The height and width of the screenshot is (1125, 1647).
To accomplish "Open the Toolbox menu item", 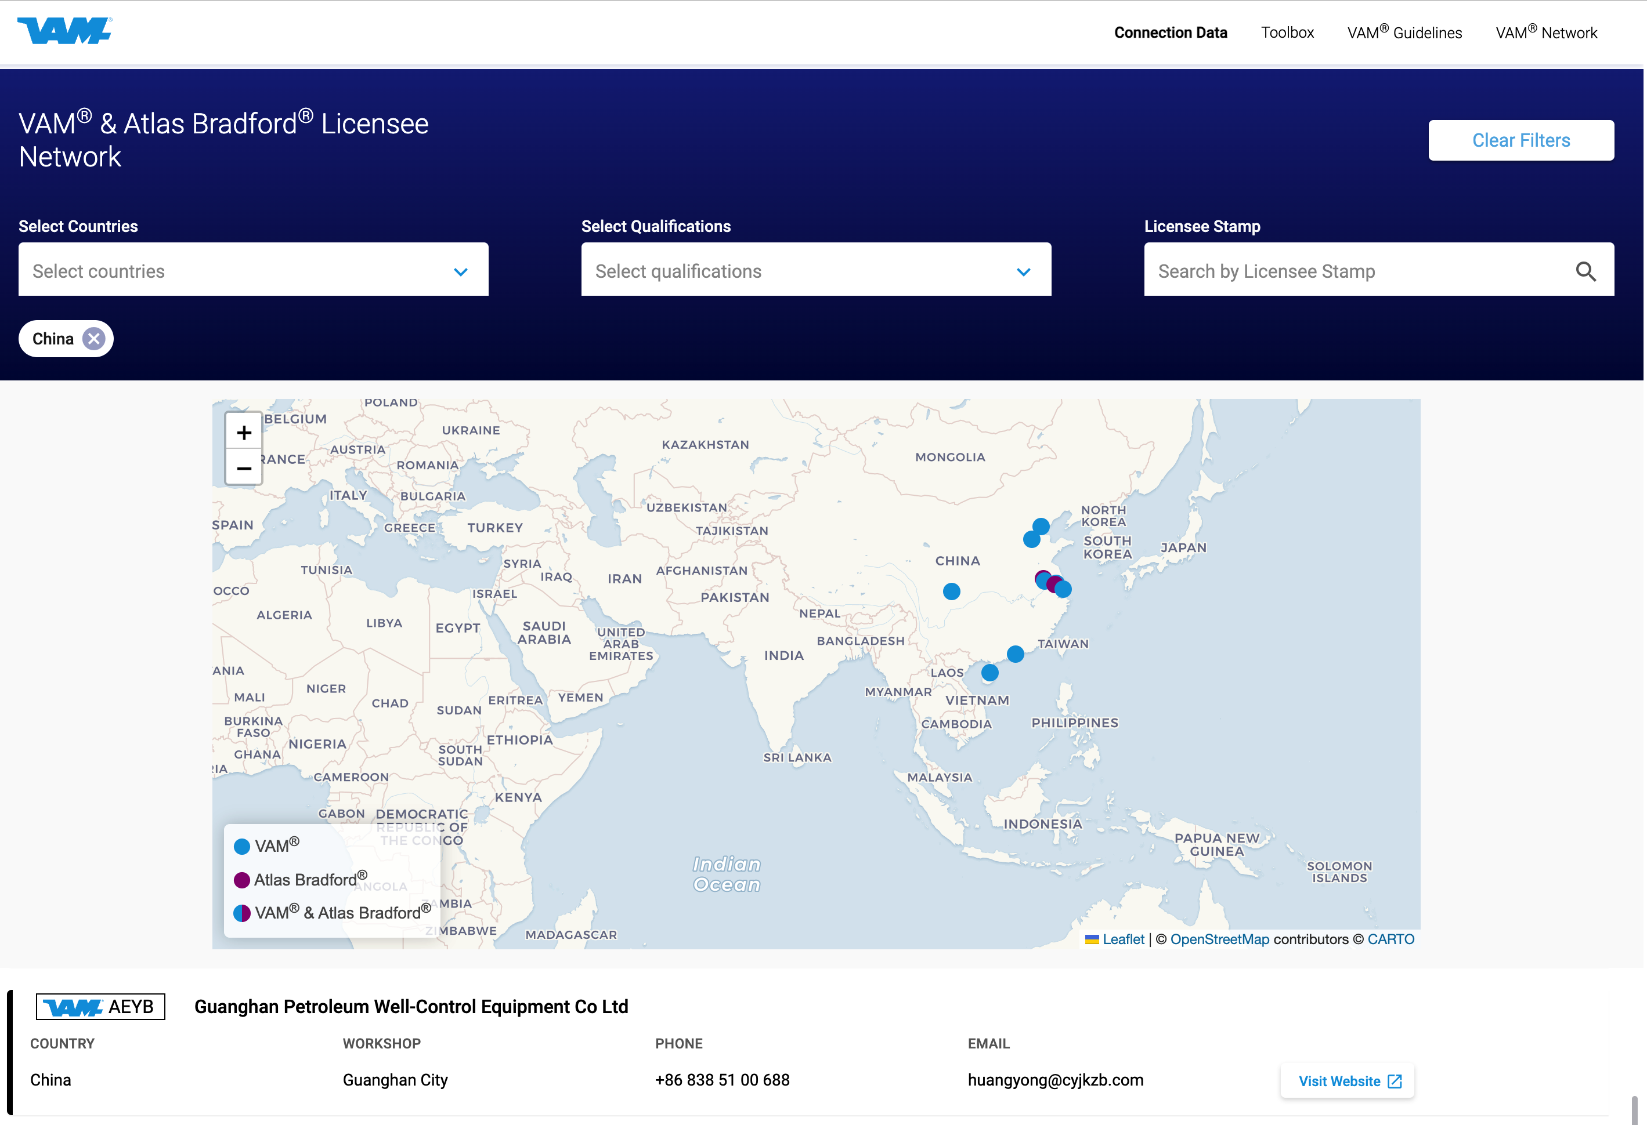I will pyautogui.click(x=1287, y=32).
